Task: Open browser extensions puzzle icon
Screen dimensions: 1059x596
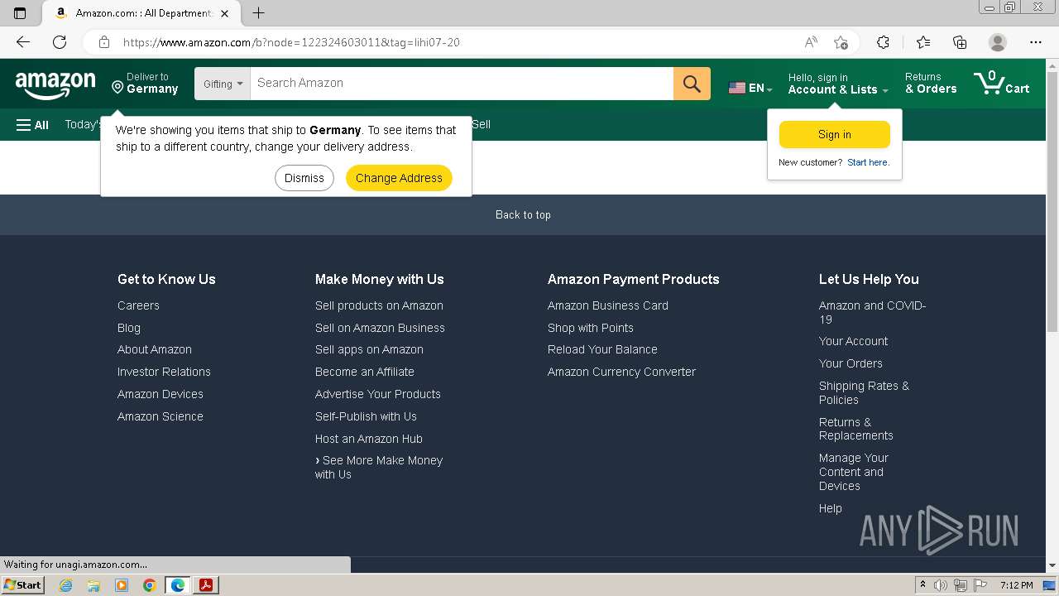Action: [883, 42]
